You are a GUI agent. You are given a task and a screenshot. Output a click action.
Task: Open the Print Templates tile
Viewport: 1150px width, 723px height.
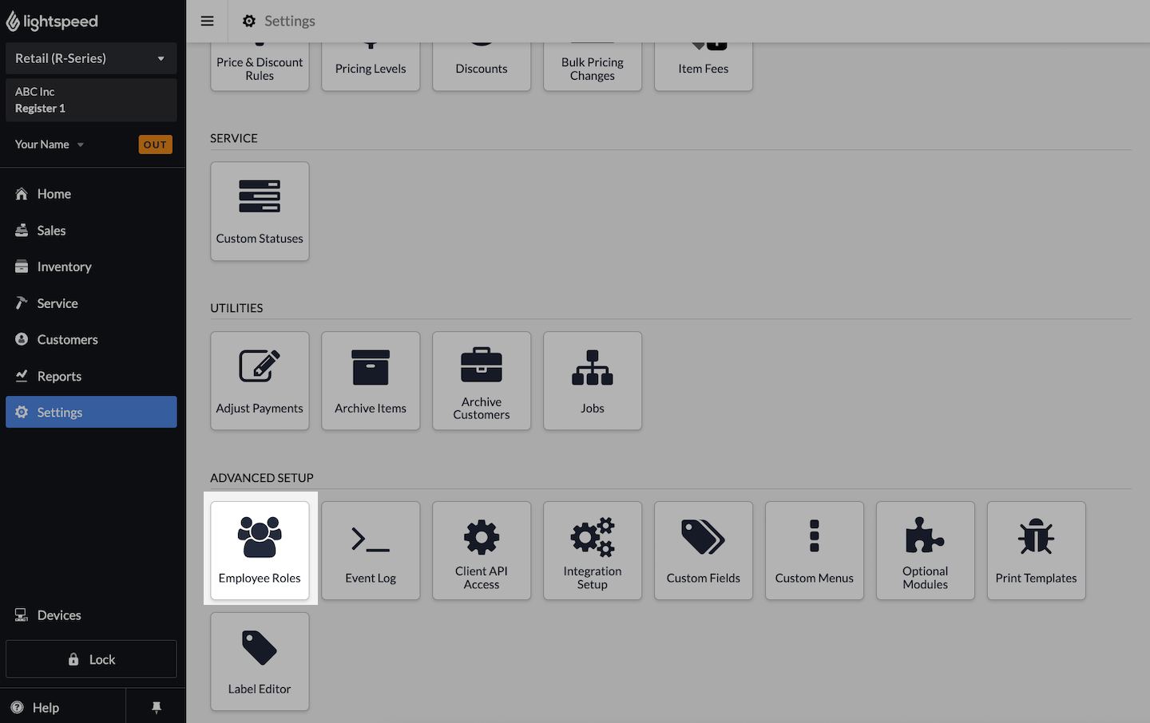1036,551
